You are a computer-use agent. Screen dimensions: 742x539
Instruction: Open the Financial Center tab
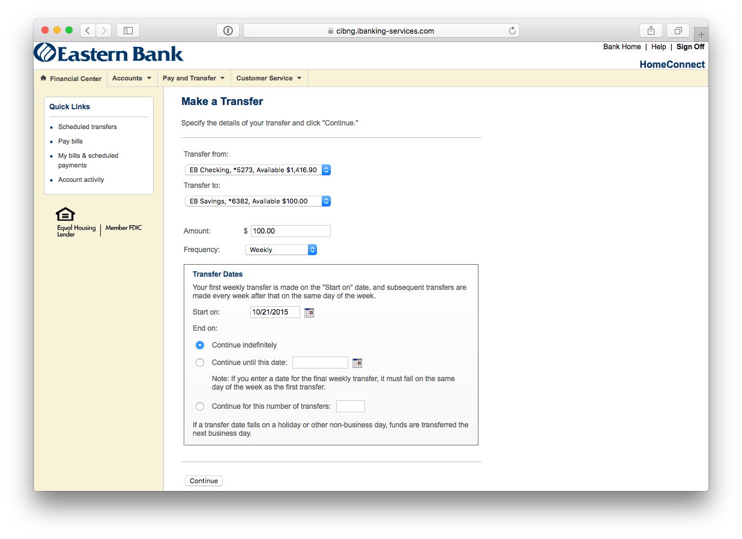[x=71, y=79]
